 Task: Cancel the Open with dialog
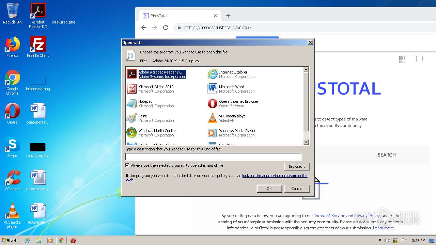point(297,189)
